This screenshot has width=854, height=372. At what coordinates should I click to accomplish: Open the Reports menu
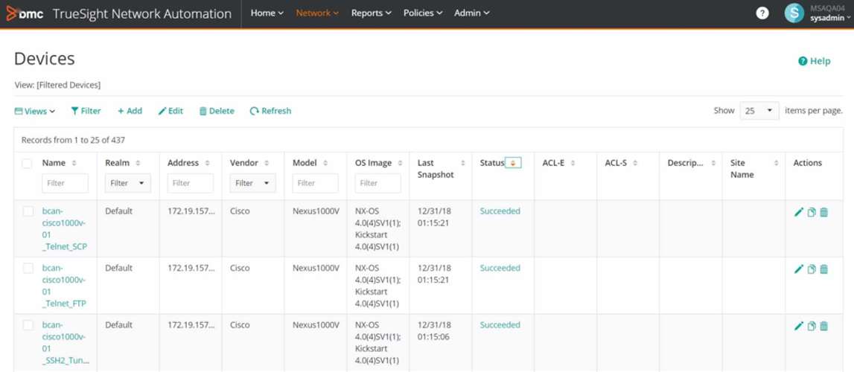click(371, 13)
